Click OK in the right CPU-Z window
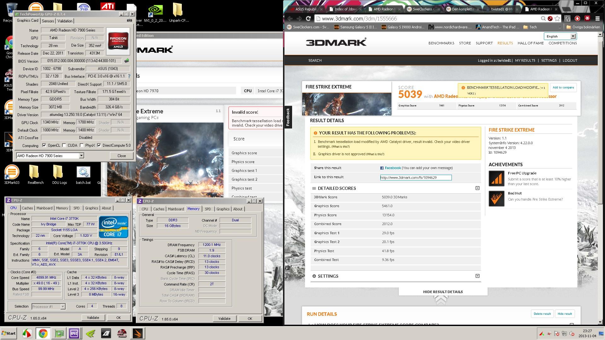This screenshot has width=605, height=340. click(x=250, y=319)
